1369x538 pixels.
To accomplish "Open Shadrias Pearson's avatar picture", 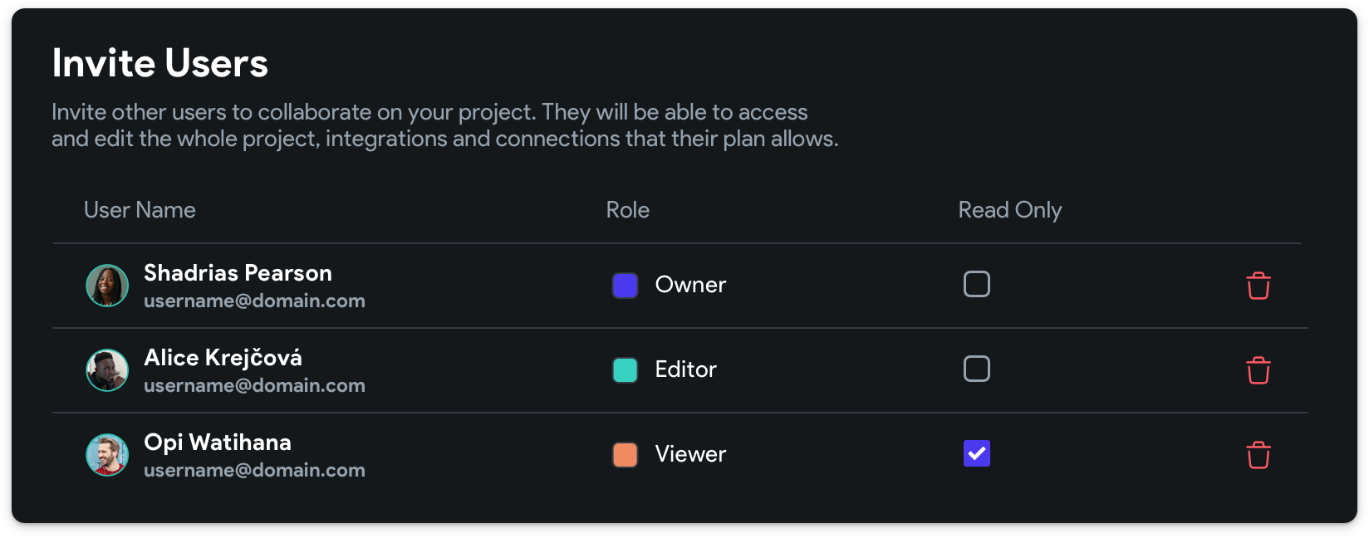I will tap(107, 286).
